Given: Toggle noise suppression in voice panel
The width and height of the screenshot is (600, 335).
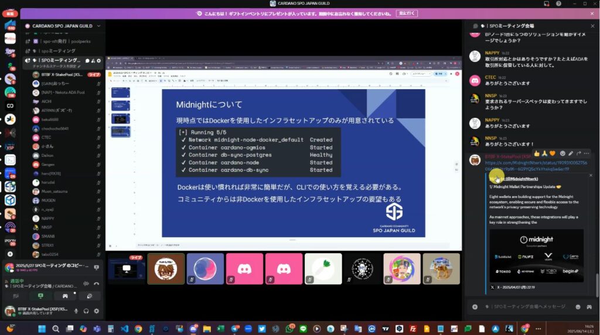Looking at the screenshot, I should coord(86,284).
